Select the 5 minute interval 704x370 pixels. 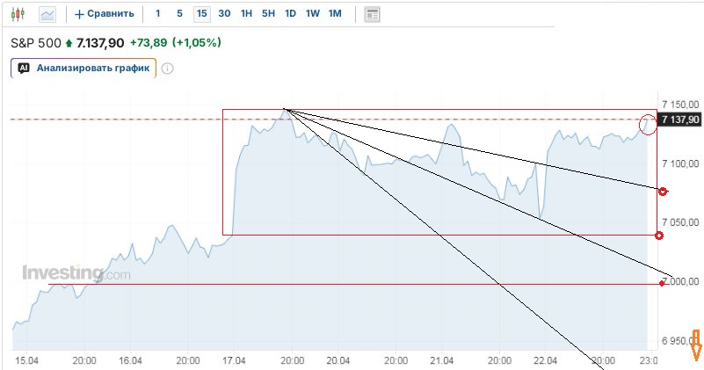coord(179,14)
